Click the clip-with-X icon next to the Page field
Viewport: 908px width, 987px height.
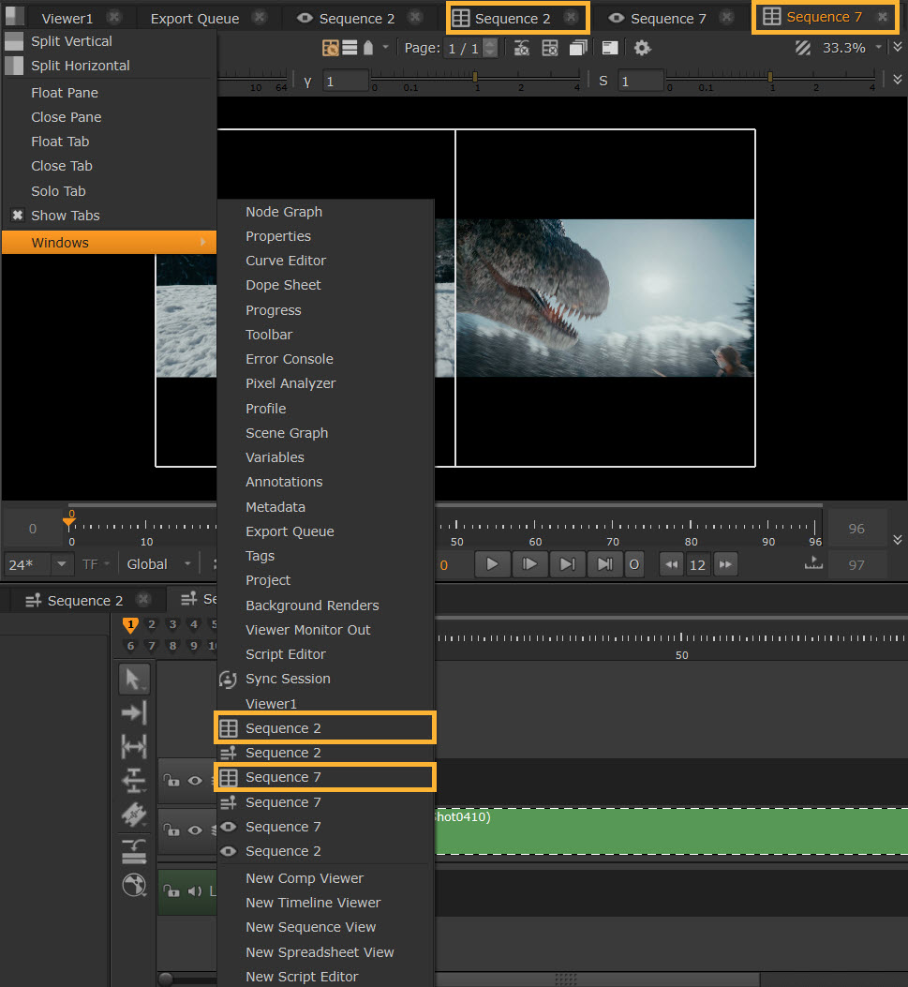tap(522, 48)
